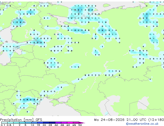Click the legend tick label '0.5'
Viewport: 164px width, 126px height.
coord(9,125)
